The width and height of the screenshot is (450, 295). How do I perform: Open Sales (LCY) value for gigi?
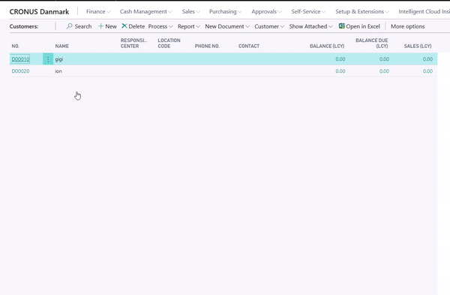point(427,59)
